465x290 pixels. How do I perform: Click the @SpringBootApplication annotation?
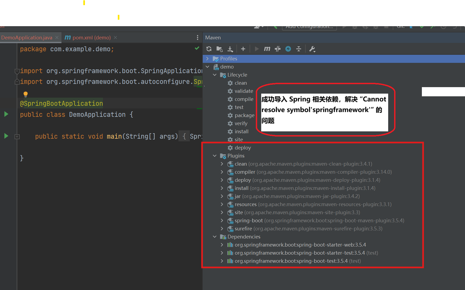pos(61,103)
